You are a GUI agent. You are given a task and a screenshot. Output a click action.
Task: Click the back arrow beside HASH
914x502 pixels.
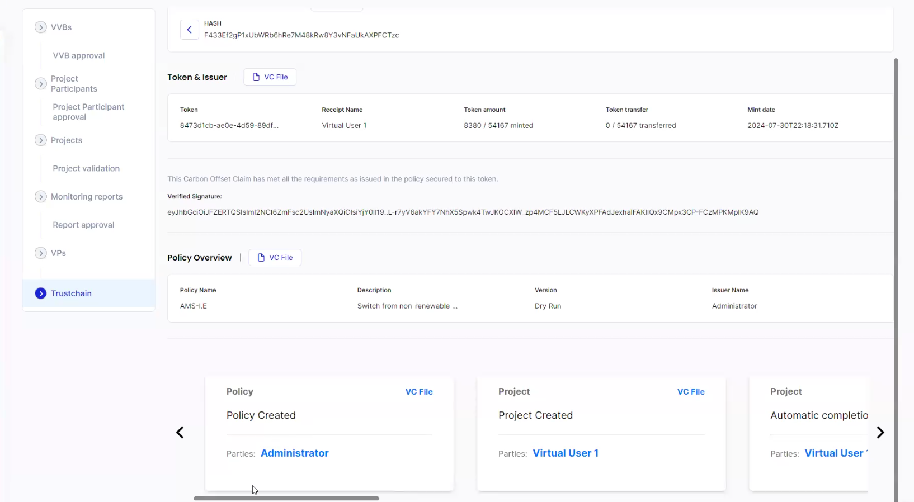[189, 30]
